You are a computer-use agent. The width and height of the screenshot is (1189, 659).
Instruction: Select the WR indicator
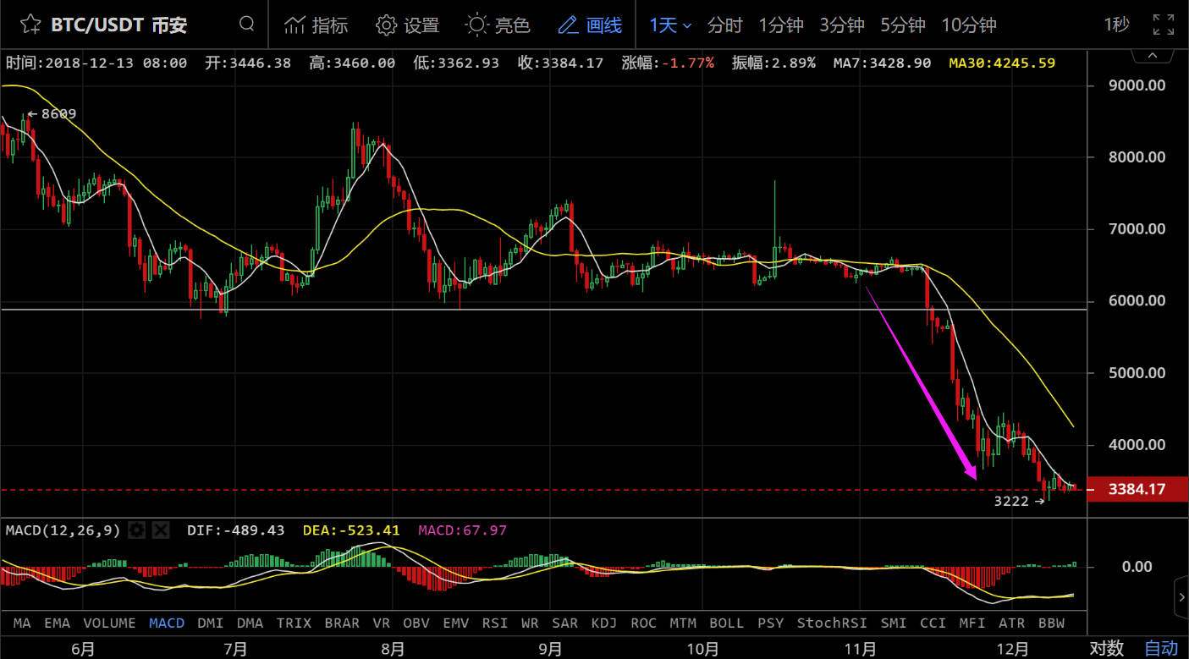click(x=530, y=623)
